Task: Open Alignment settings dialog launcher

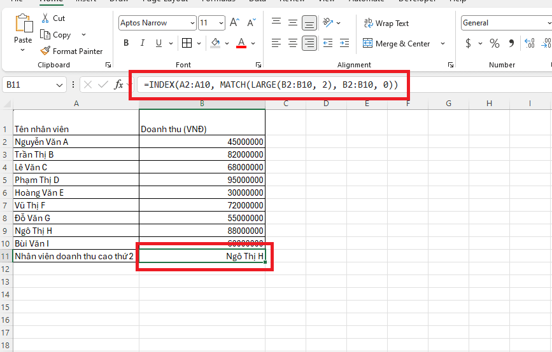Action: click(450, 65)
